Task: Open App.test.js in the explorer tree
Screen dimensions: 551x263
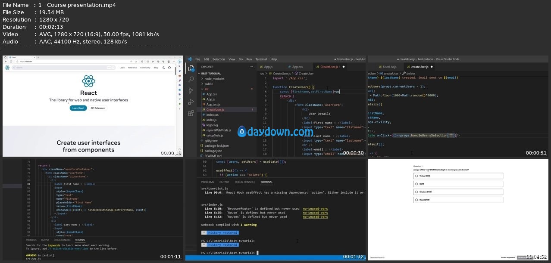Action: click(213, 105)
